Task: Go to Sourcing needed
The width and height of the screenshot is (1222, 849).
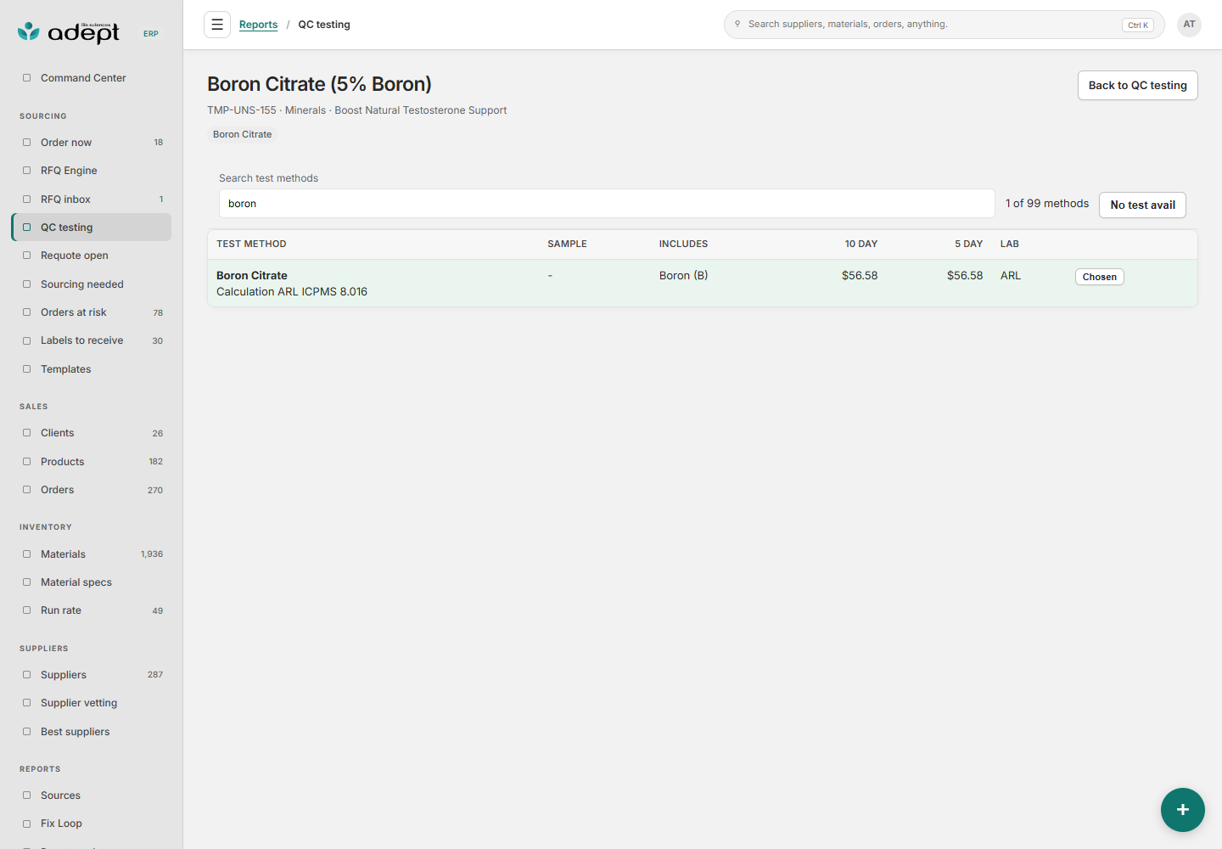Action: (x=92, y=284)
